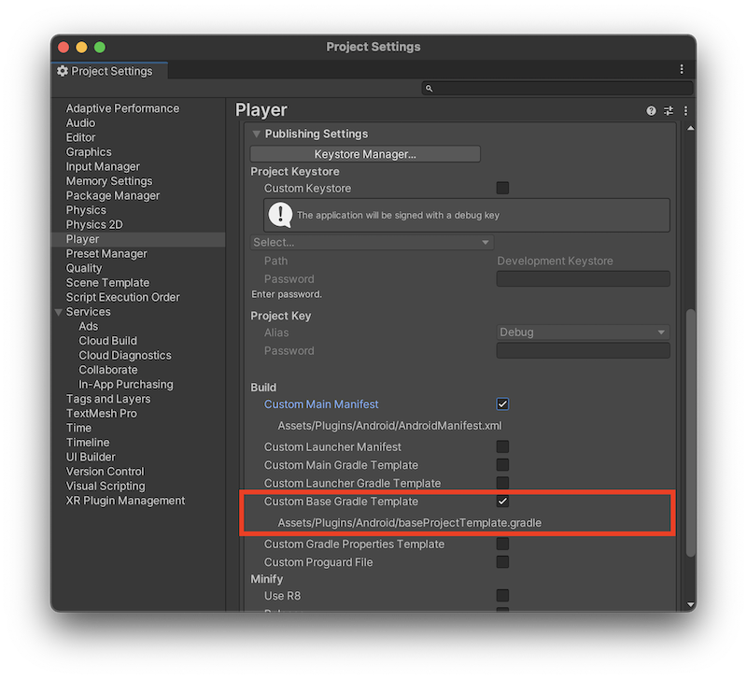Viewport: 747px width, 679px height.
Task: Select the Project Settings tab
Action: 110,71
